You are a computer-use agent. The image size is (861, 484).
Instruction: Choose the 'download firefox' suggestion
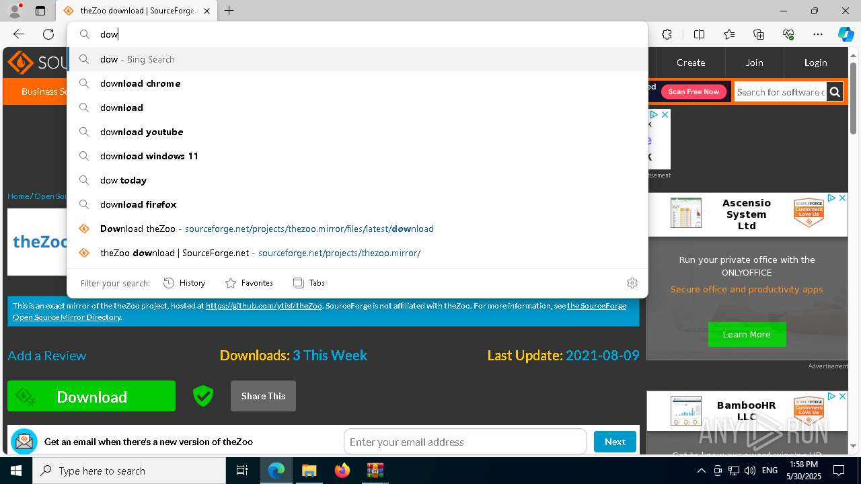[357, 204]
